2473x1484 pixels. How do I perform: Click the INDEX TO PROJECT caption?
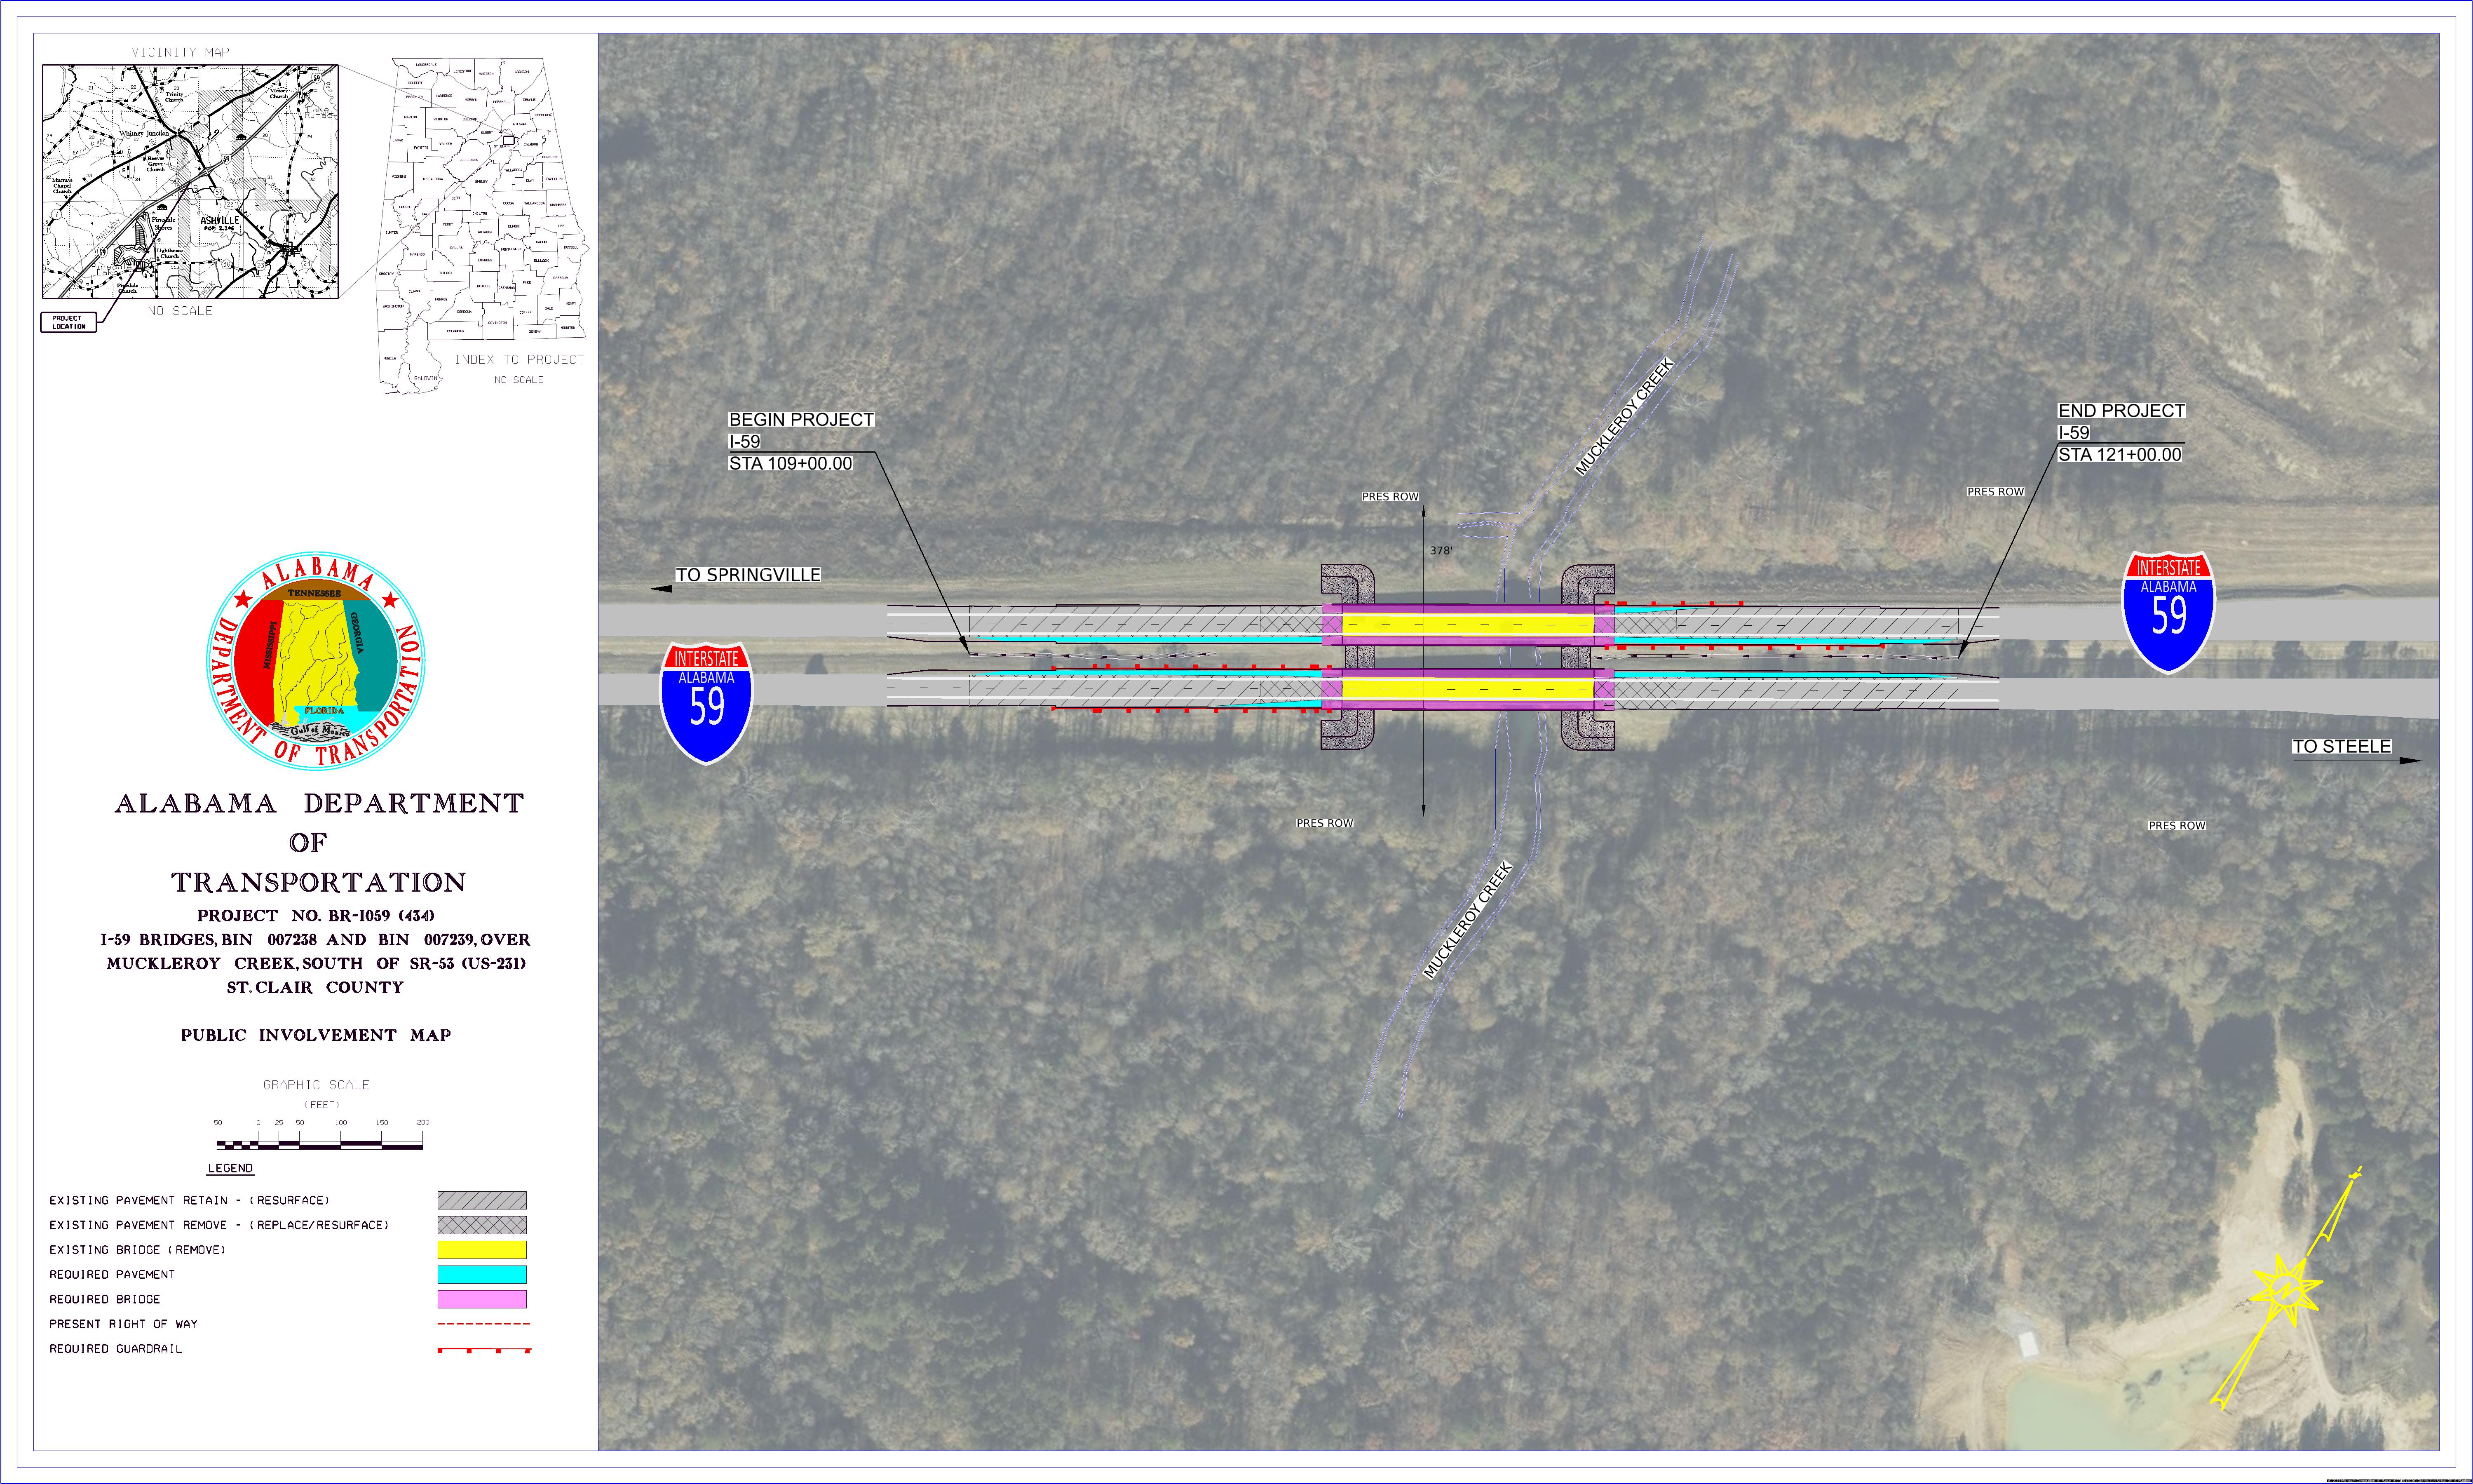click(x=520, y=359)
